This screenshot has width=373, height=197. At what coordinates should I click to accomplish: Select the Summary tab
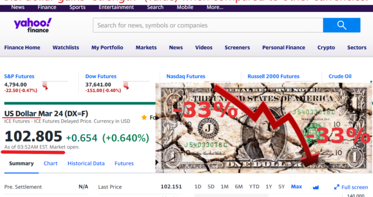21,163
